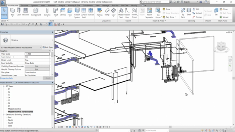The height and width of the screenshot is (132, 235).
Task: Close the Properties panel
Action: tap(53, 32)
